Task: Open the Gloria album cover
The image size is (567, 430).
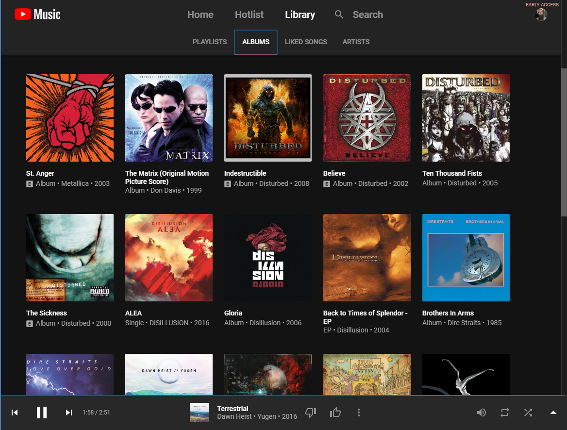Action: point(268,258)
